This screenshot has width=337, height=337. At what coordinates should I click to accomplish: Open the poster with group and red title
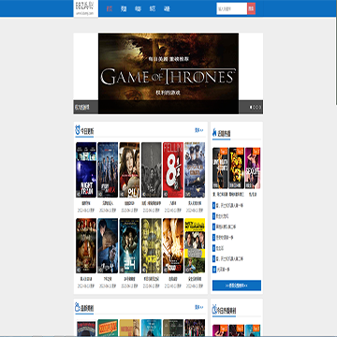[108, 169]
